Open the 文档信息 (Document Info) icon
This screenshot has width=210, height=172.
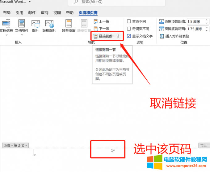pyautogui.click(x=6, y=24)
